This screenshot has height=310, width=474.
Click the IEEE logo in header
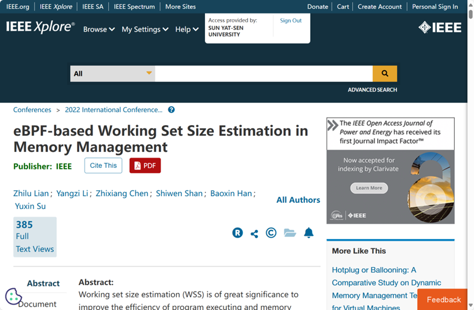click(x=440, y=28)
